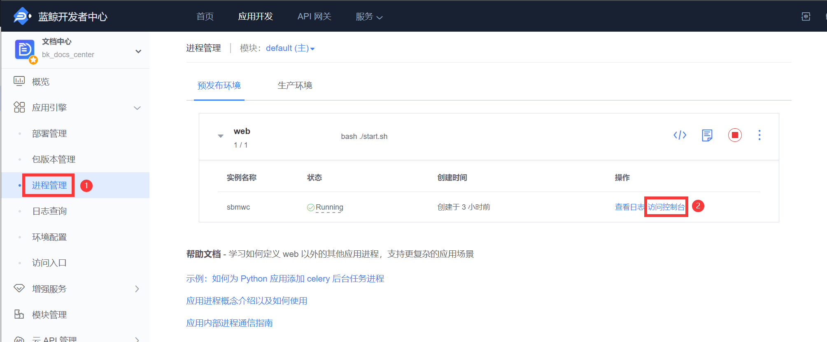This screenshot has height=342, width=827.
Task: Expand the 云 API 管理 arrow
Action: click(x=137, y=339)
